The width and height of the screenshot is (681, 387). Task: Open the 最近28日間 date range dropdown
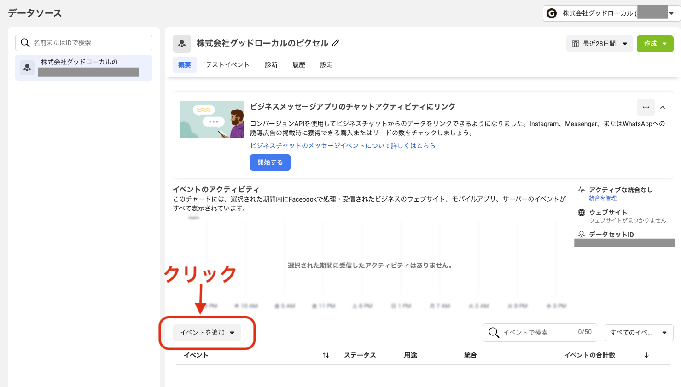coord(600,44)
